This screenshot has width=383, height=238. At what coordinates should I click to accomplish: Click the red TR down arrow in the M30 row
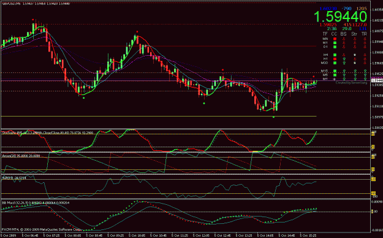365,63
